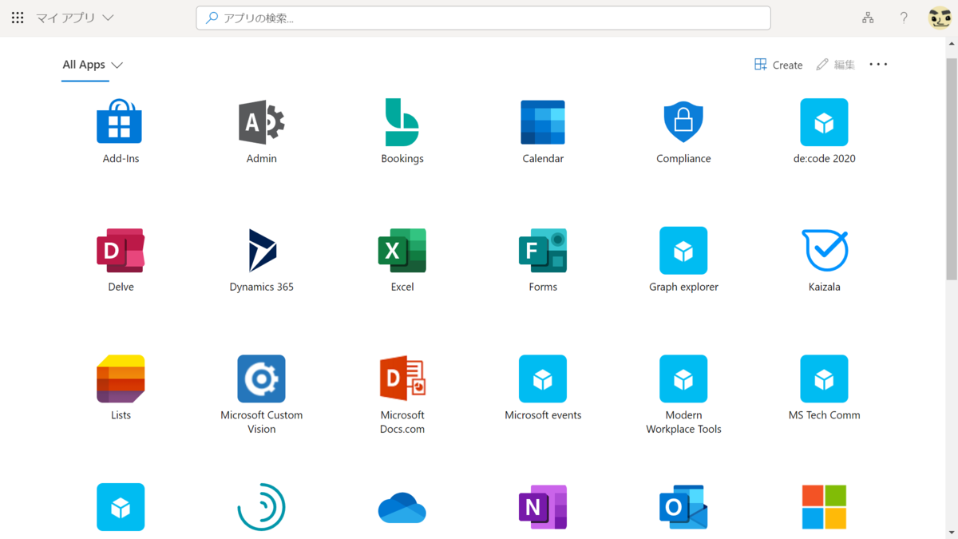Click the Compliance label text
The height and width of the screenshot is (539, 958).
pyautogui.click(x=683, y=159)
